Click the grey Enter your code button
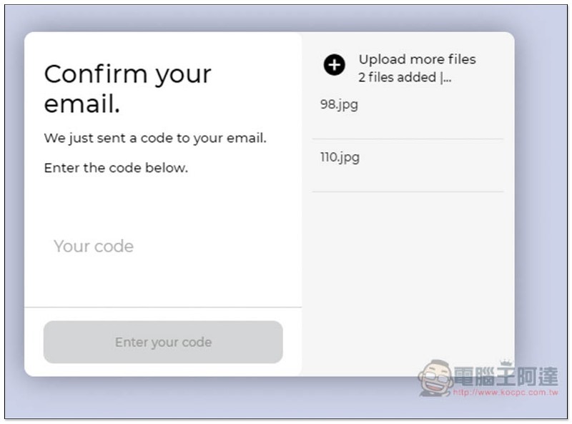572x424 pixels. point(163,342)
